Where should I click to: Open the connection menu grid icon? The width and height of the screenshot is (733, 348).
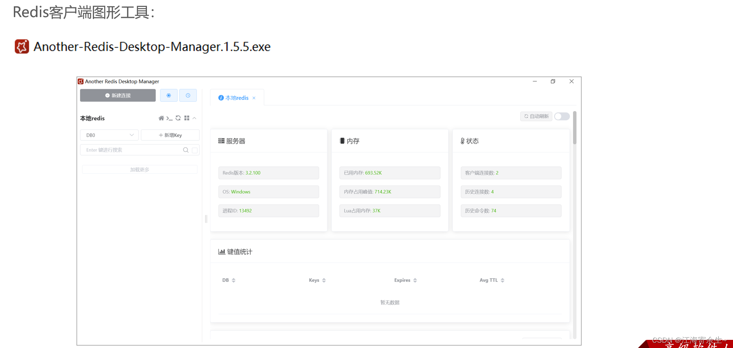187,118
